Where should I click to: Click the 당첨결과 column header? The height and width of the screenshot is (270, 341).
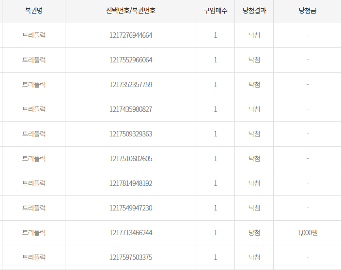[254, 11]
